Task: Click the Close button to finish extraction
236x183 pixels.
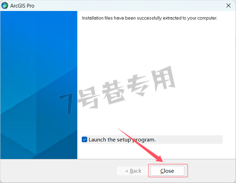Action: [x=167, y=171]
